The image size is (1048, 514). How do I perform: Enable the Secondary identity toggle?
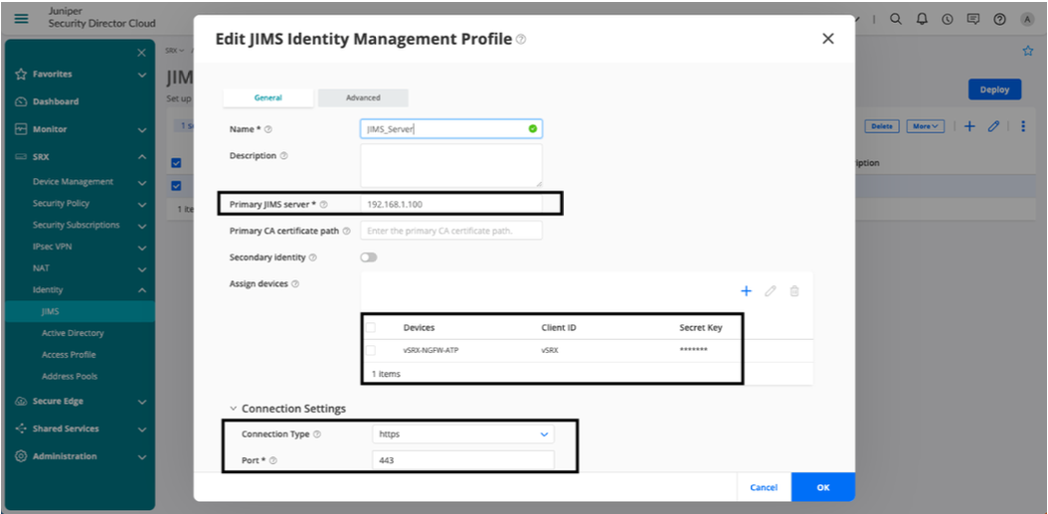[369, 257]
